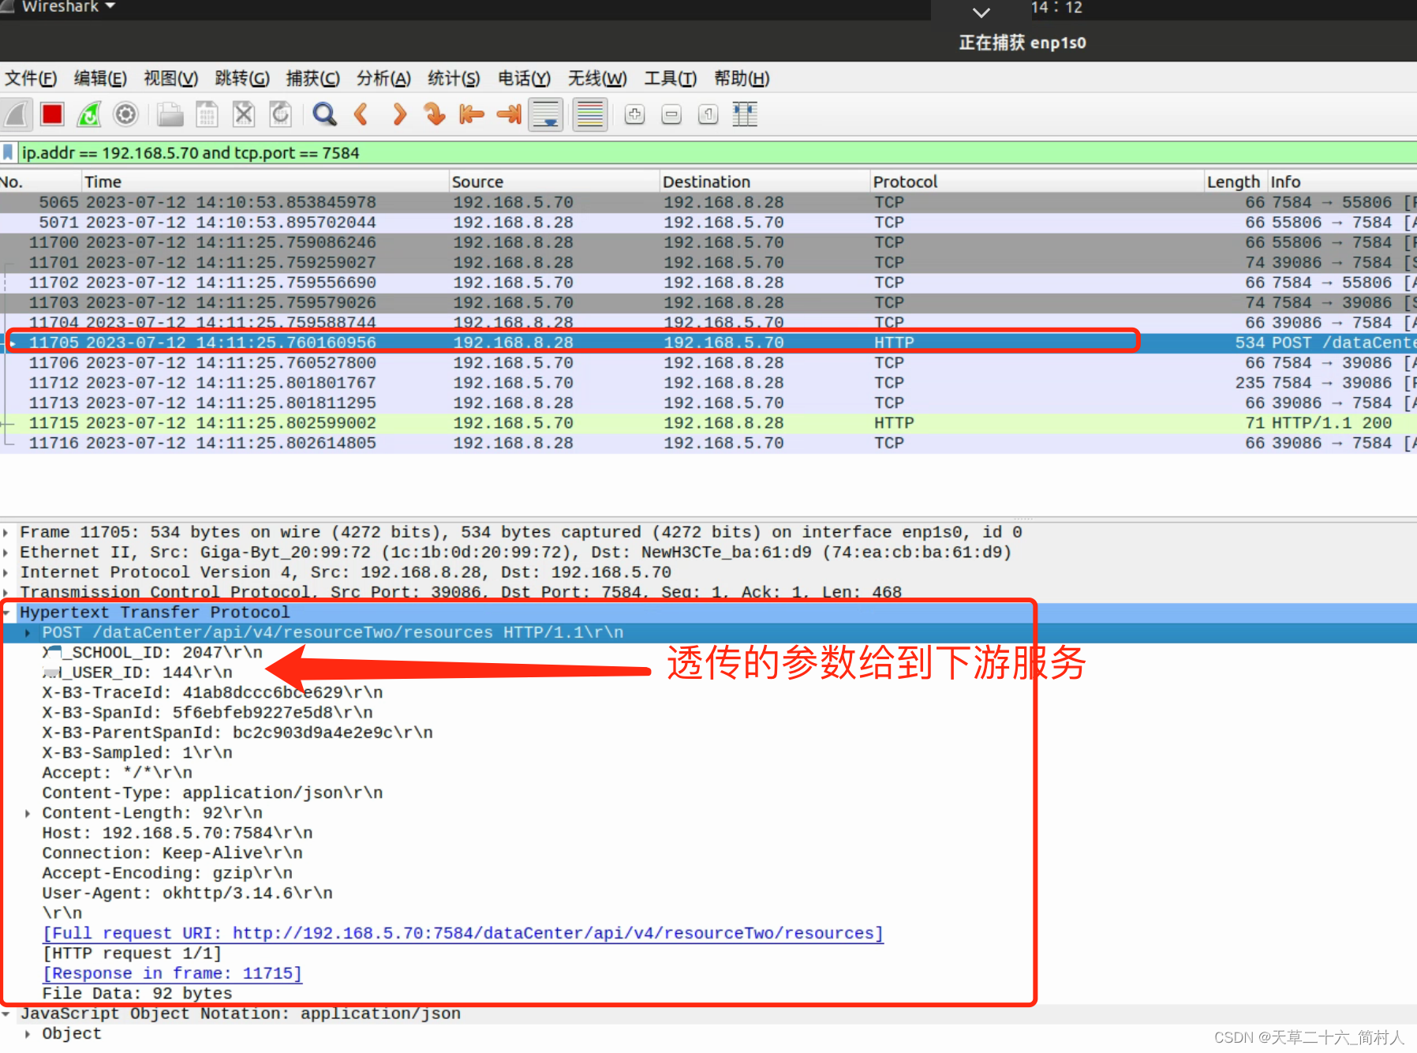Toggle packet list colorization
1417x1053 pixels.
coord(589,114)
